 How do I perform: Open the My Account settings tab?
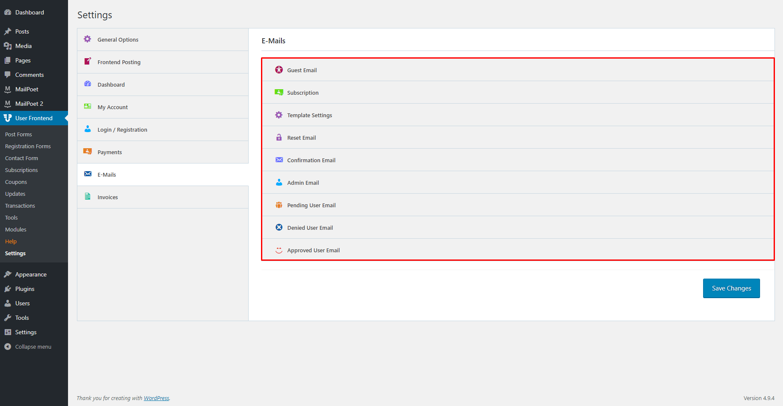[x=163, y=107]
